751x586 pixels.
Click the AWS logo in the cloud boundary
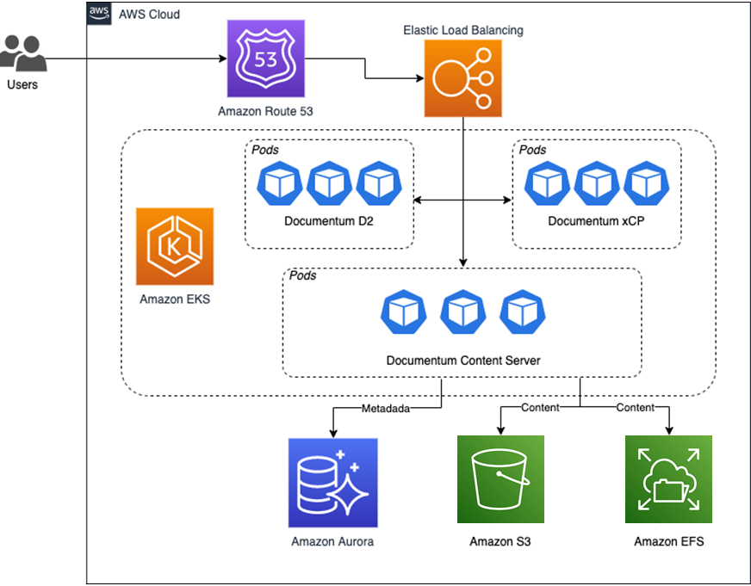98,13
